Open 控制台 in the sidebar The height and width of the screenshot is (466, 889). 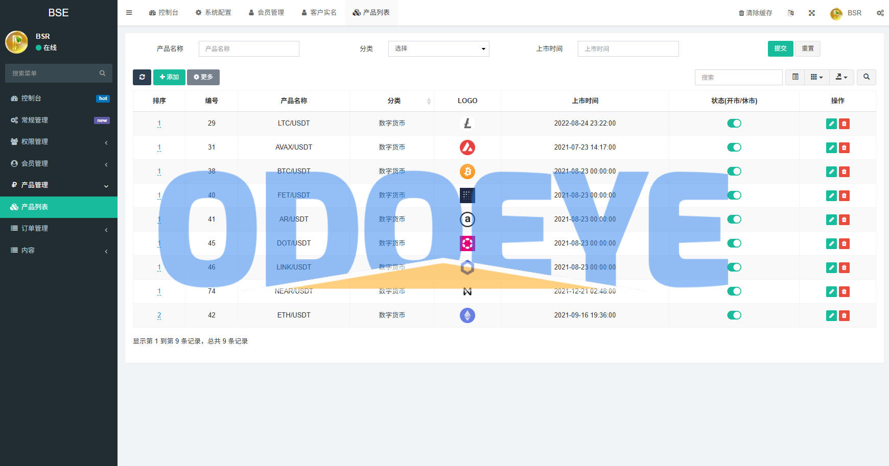tap(59, 99)
